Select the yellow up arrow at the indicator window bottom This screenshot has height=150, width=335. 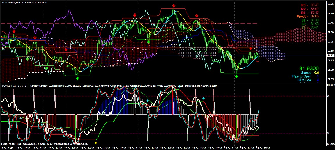pyautogui.click(x=96, y=143)
